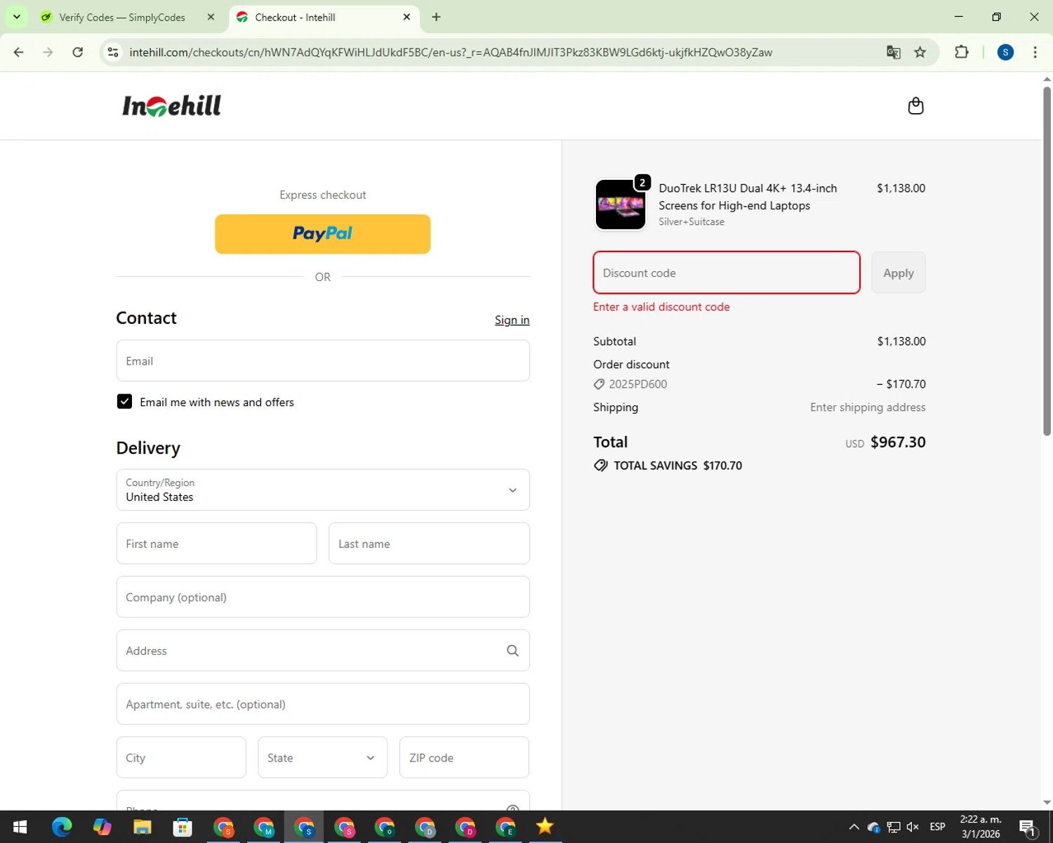Click the DuoTrek LR13U product title

point(748,197)
